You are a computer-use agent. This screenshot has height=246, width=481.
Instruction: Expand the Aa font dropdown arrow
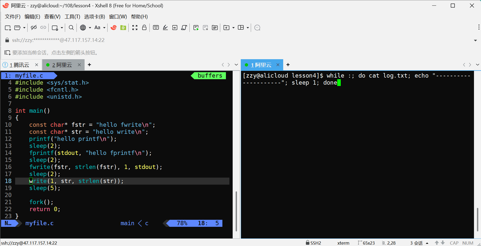104,28
